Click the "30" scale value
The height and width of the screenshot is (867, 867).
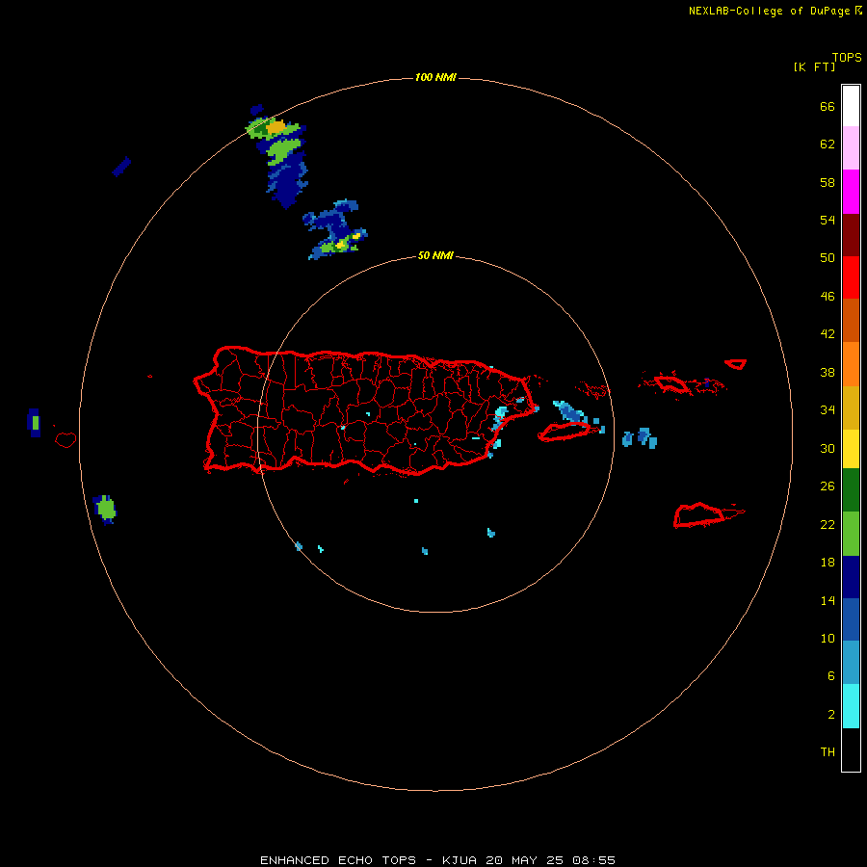[828, 448]
